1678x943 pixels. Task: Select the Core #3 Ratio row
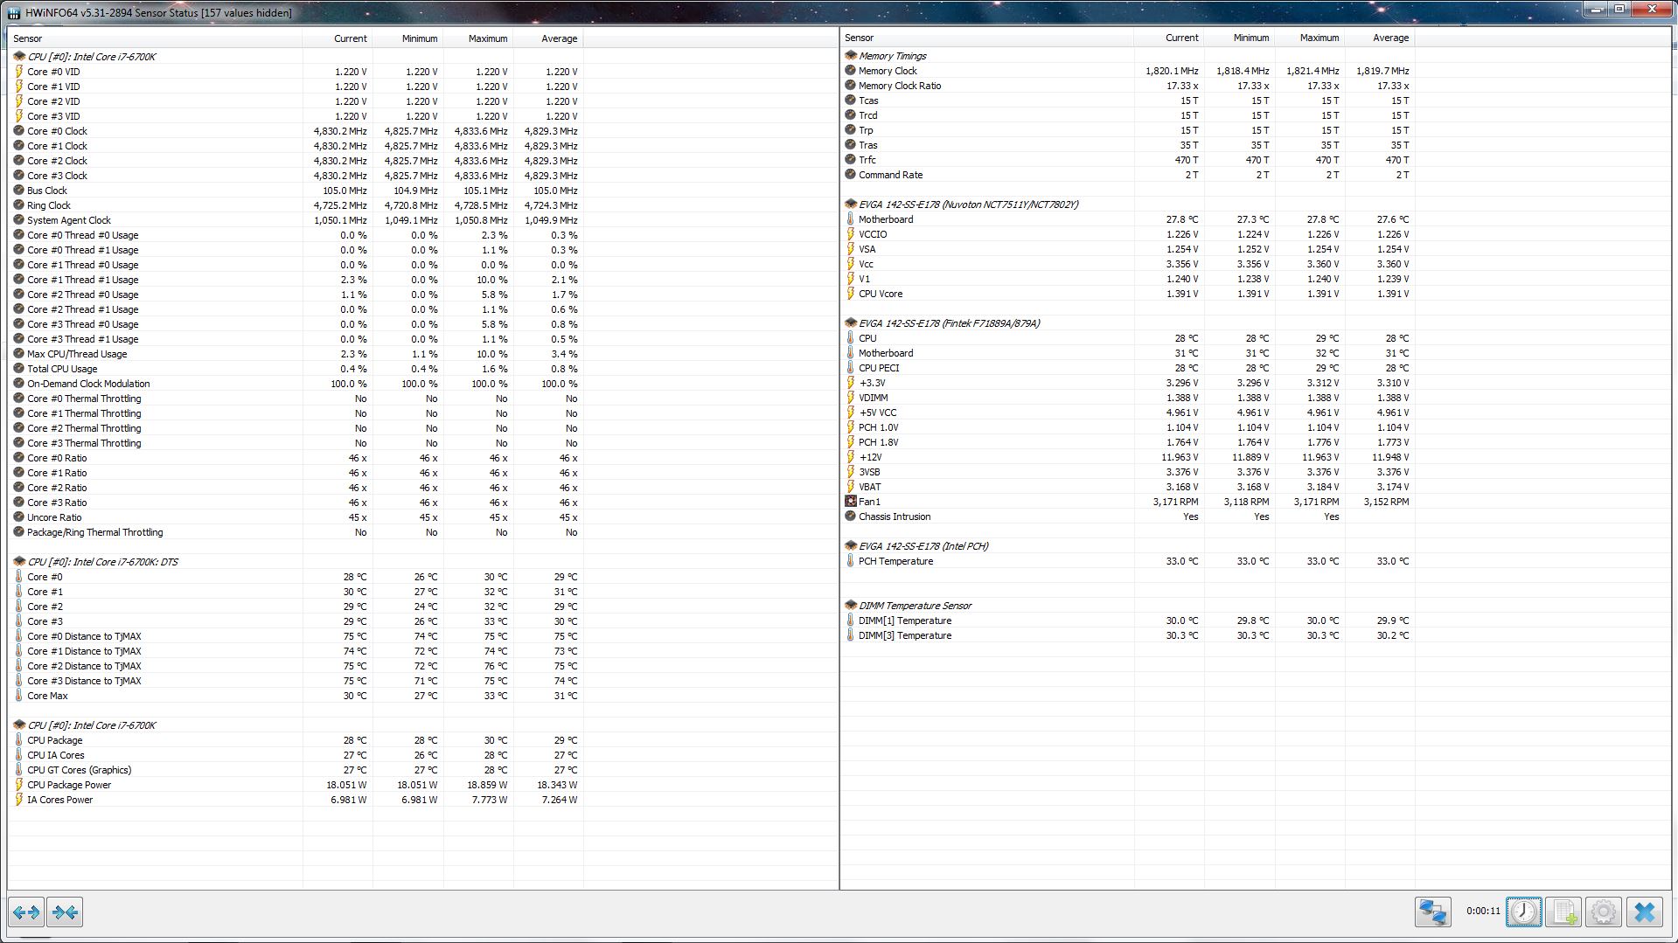[x=296, y=503]
